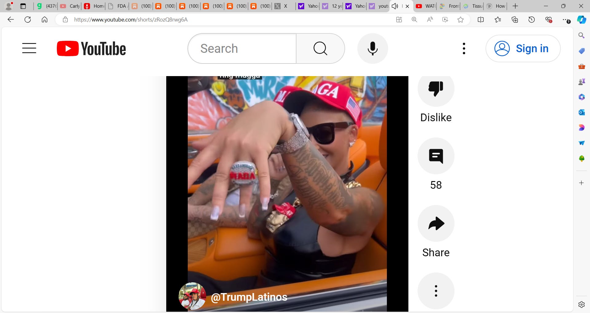
Task: Click the zoom magnifier in address bar
Action: coord(414,20)
